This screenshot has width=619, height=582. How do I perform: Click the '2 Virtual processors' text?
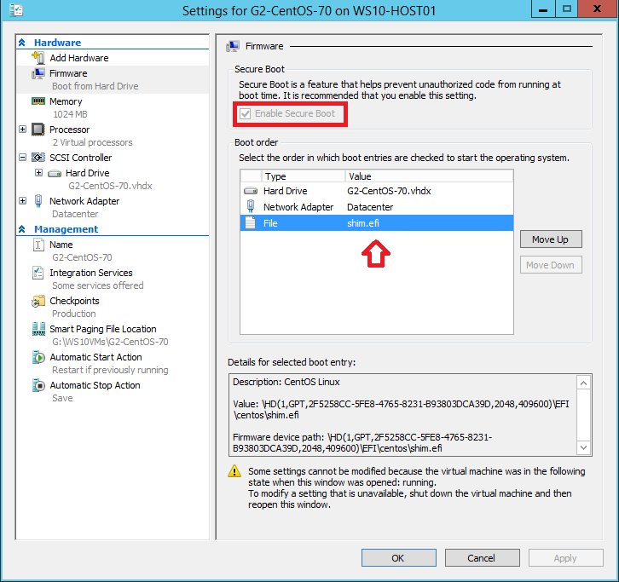point(92,142)
